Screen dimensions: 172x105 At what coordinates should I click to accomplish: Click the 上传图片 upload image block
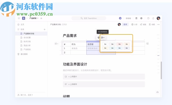click(x=104, y=76)
